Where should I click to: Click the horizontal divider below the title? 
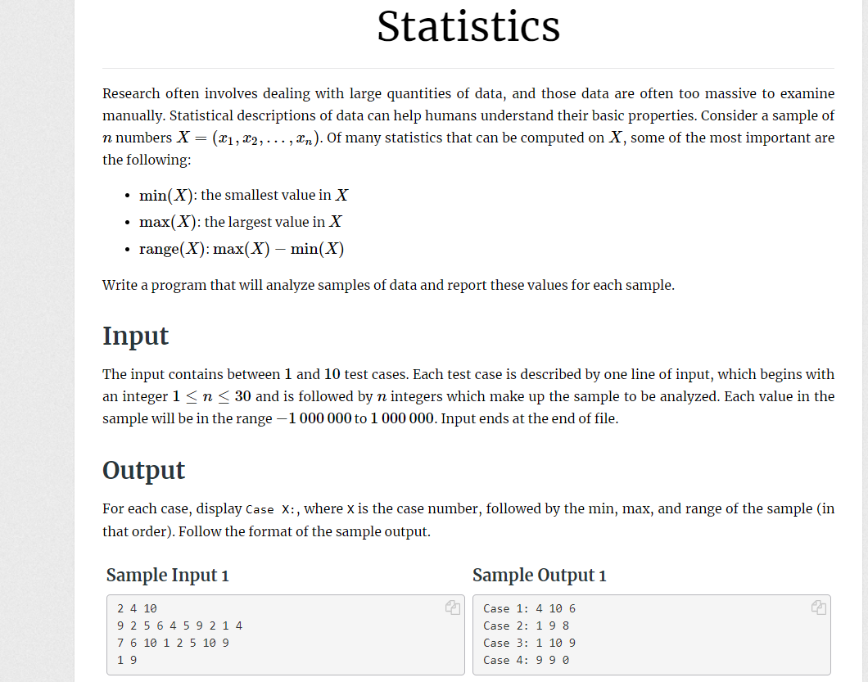(468, 68)
